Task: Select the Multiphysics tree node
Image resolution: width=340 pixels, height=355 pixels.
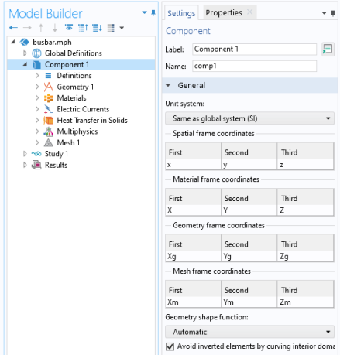Action: point(77,131)
